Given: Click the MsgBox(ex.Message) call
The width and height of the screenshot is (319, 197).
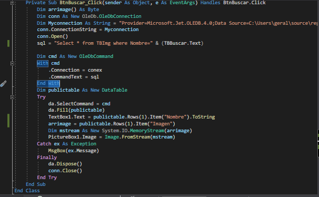Looking at the screenshot, I should 74,151.
